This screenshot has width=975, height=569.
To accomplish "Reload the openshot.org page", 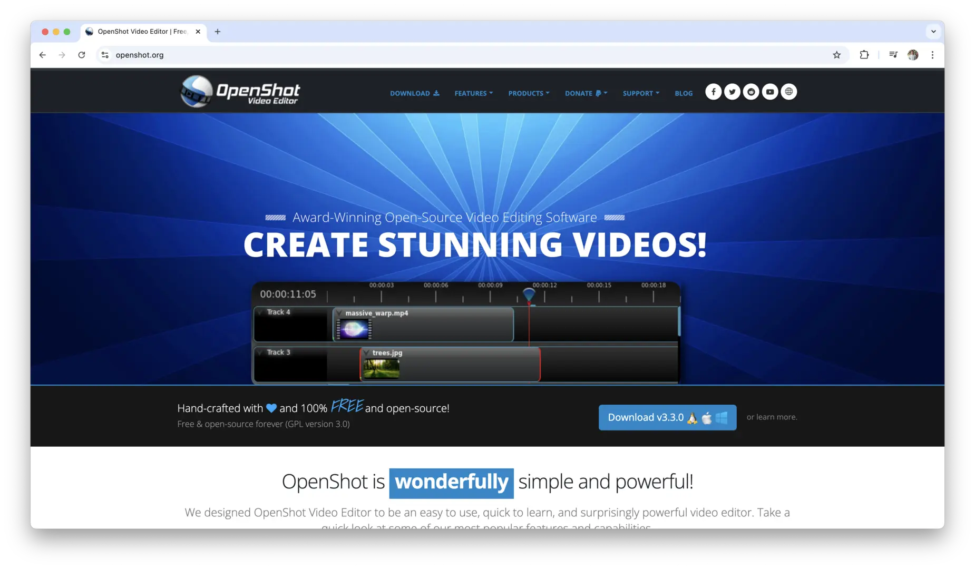I will coord(82,55).
